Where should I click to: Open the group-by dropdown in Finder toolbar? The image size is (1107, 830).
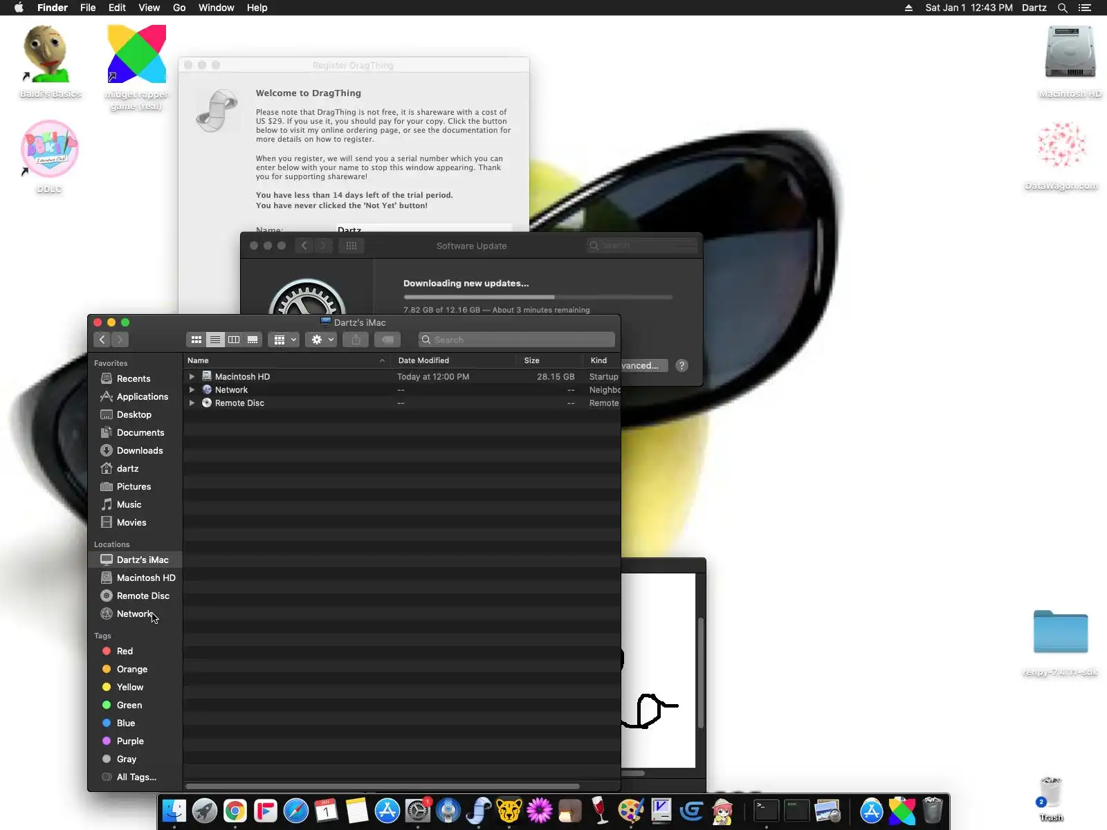284,340
